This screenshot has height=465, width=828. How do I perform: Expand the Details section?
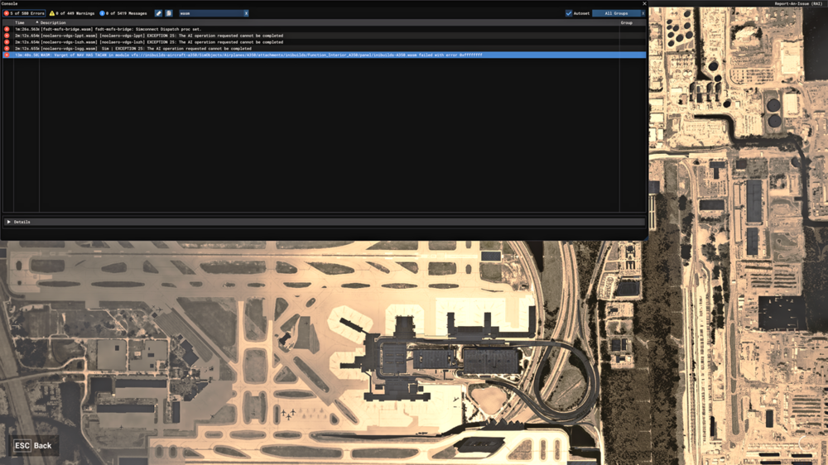point(9,222)
